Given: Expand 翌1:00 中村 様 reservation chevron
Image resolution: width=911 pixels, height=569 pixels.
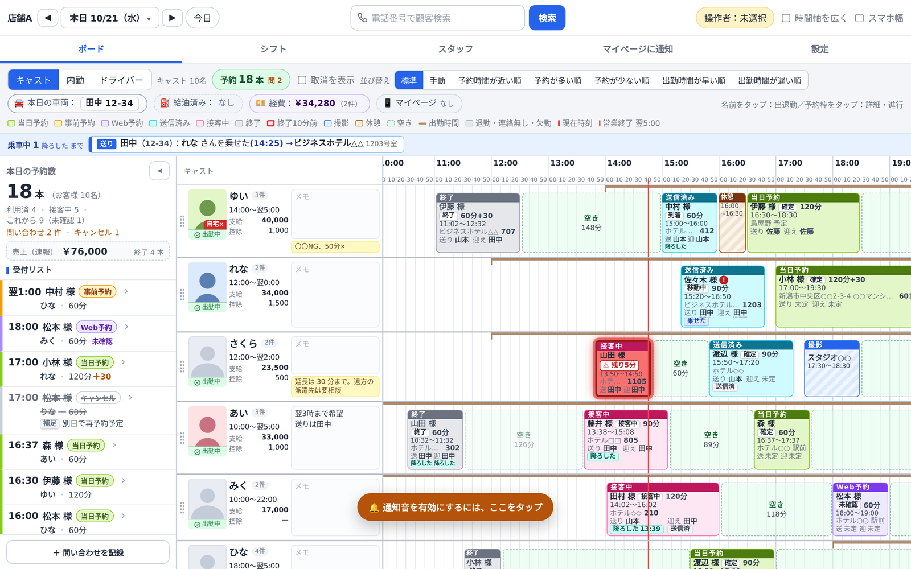Looking at the screenshot, I should 126,291.
